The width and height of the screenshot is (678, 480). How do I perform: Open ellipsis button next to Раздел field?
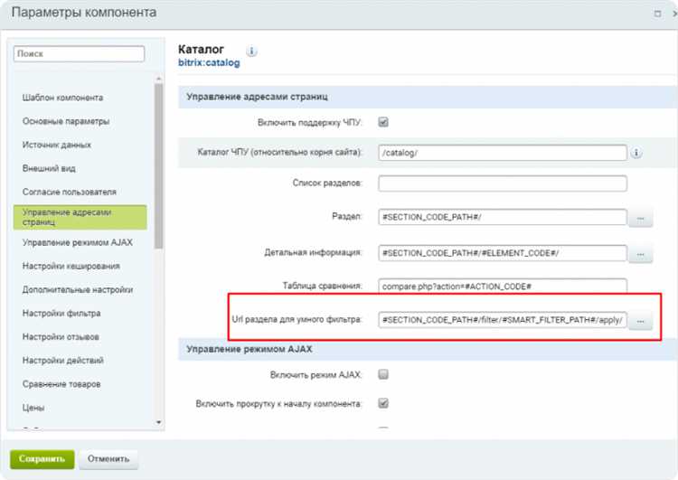tap(640, 219)
